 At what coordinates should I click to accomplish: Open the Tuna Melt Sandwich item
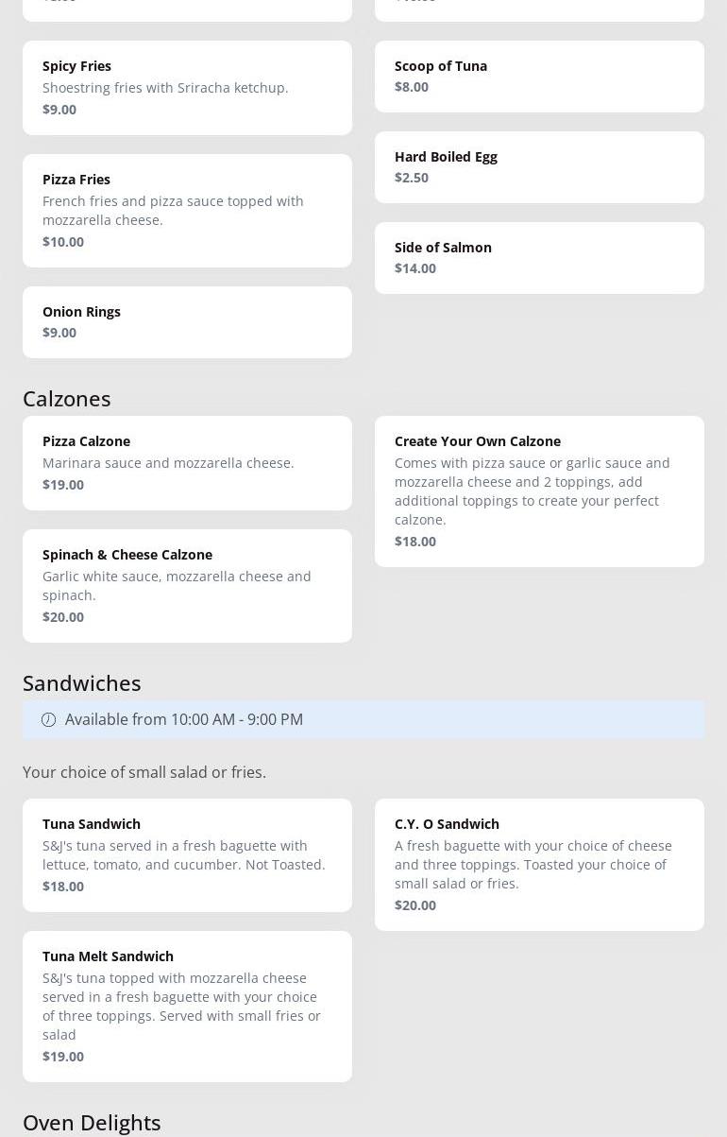pos(187,1007)
